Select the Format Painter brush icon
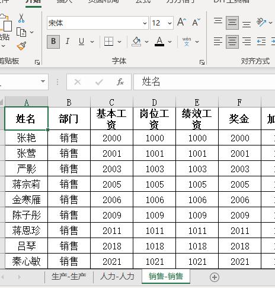Image resolution: width=275 pixels, height=288 pixels. pyautogui.click(x=21, y=46)
